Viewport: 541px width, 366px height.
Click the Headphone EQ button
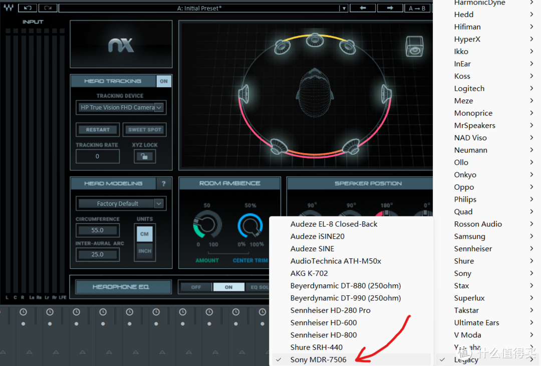point(124,287)
